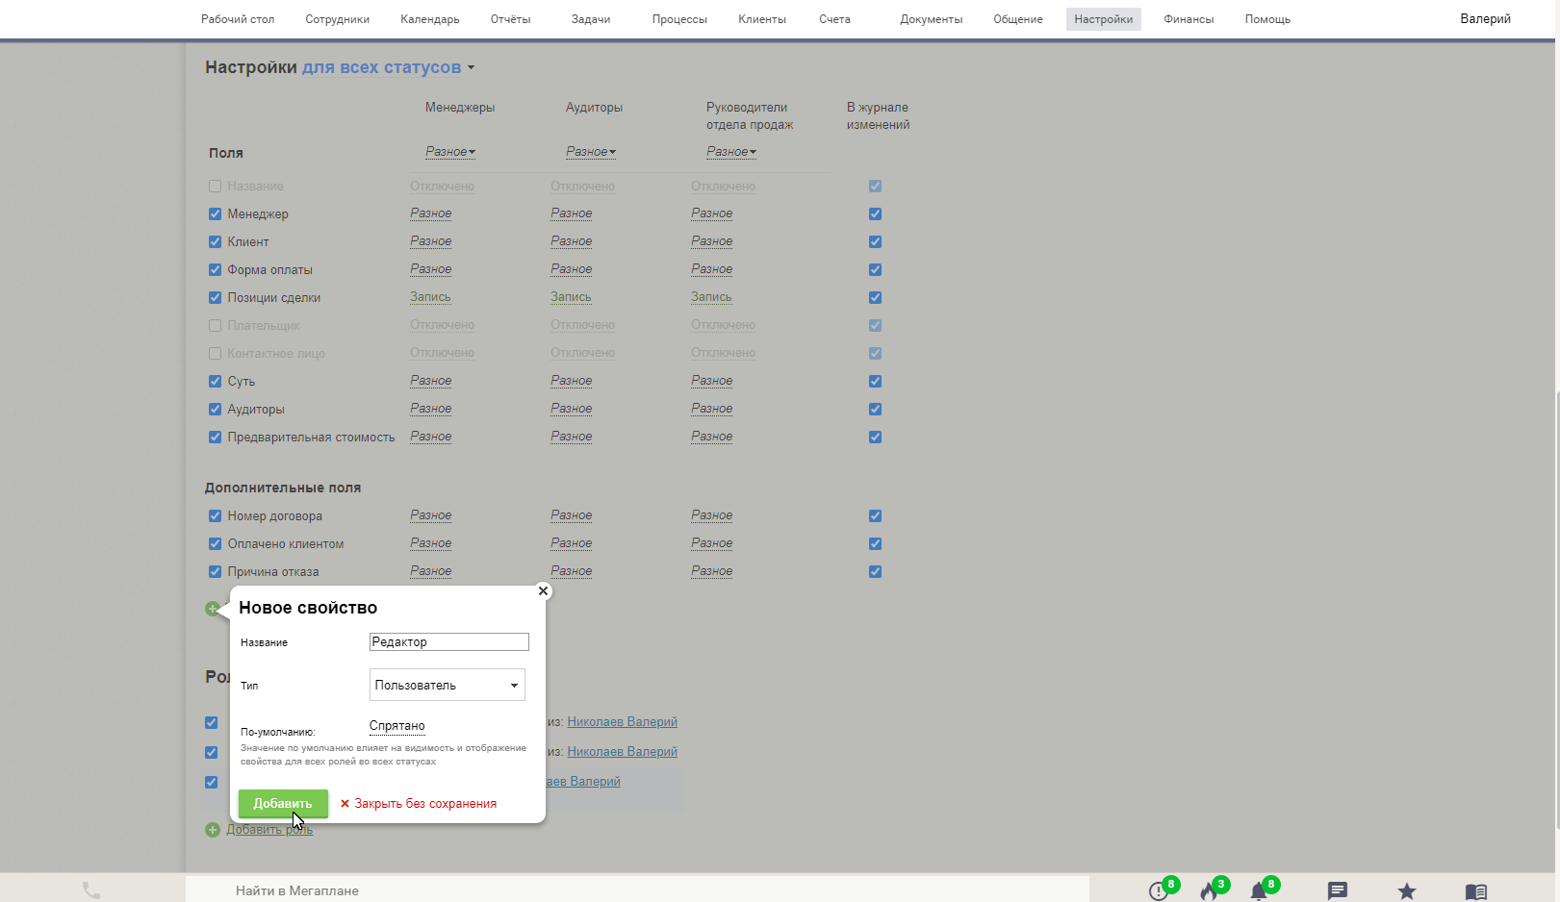Click Закрыть без сохранения link

pyautogui.click(x=419, y=804)
